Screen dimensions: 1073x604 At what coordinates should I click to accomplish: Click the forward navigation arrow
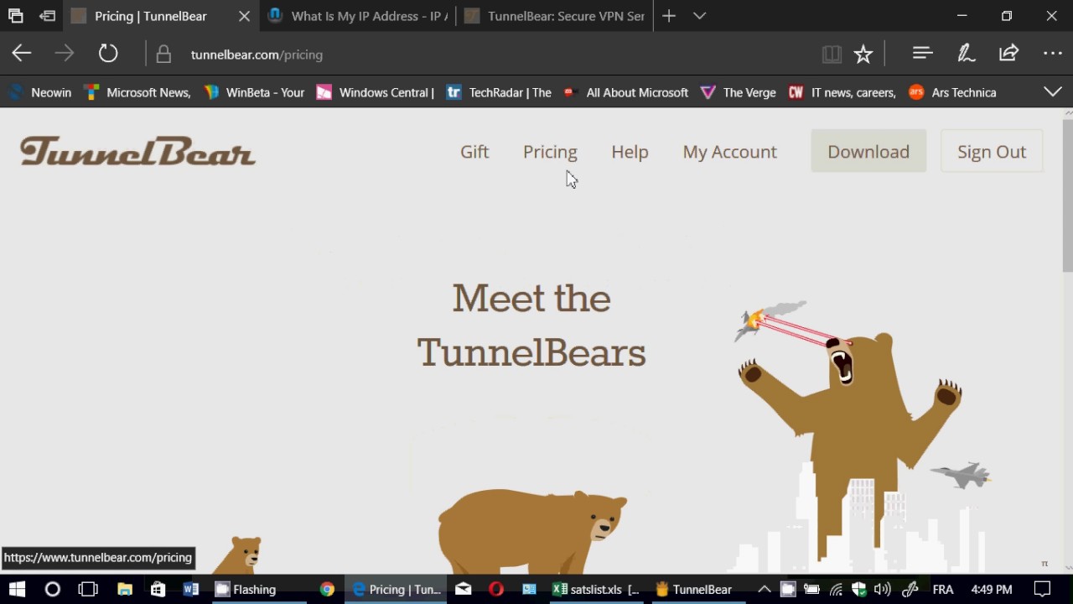click(65, 55)
